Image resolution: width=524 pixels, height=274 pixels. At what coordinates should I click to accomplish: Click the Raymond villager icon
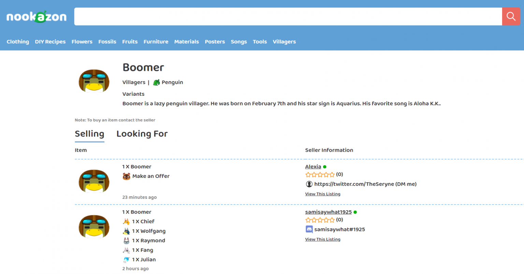[127, 241]
